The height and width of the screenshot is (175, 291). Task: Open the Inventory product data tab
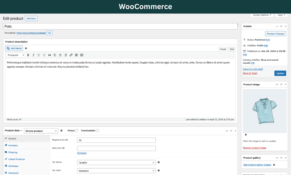tap(13, 145)
